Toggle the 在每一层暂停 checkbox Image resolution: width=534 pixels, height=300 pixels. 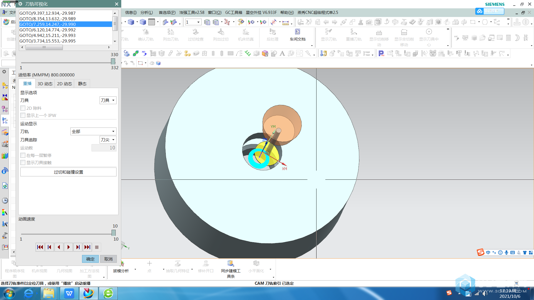click(x=23, y=155)
